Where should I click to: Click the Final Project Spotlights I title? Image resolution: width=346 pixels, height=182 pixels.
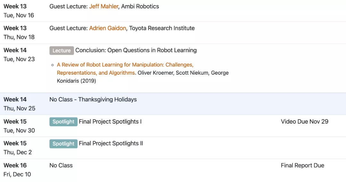point(110,121)
